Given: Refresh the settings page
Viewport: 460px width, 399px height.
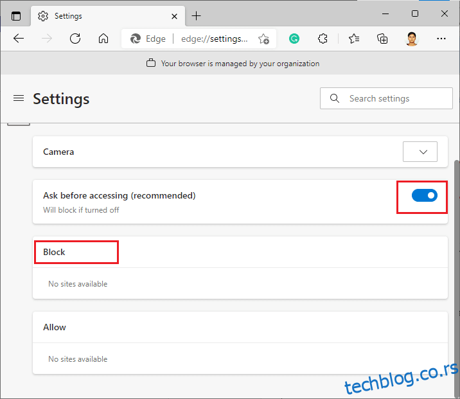Looking at the screenshot, I should pos(75,39).
